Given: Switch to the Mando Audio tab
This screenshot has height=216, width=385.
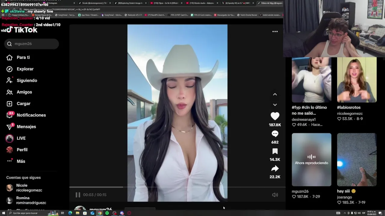Looking at the screenshot, I should (x=202, y=3).
